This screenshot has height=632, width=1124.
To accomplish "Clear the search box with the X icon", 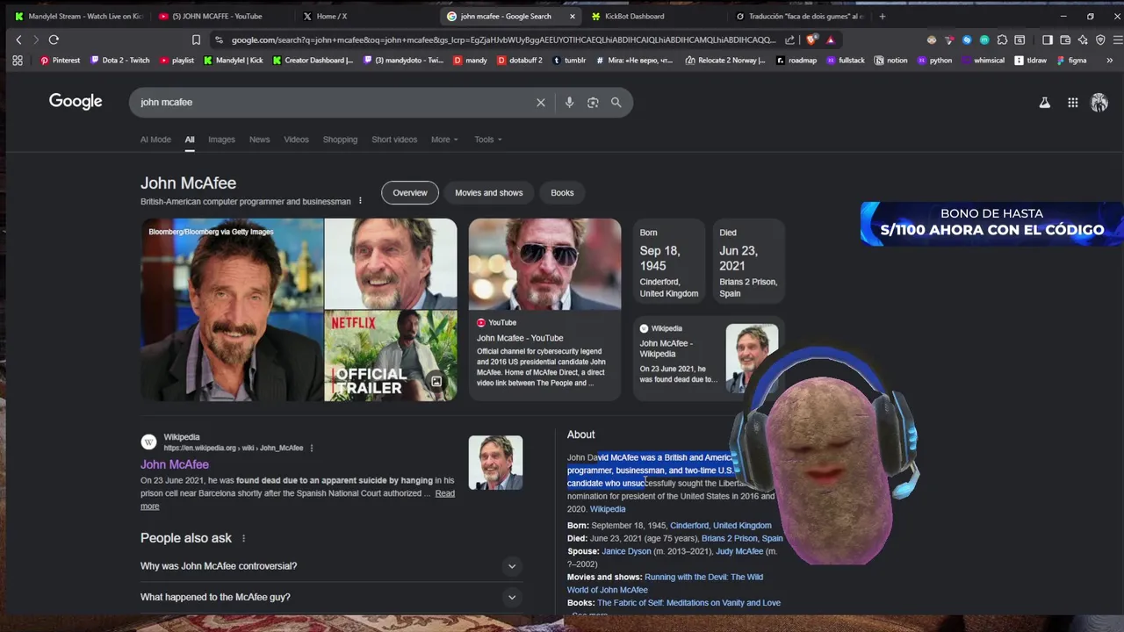I will [541, 103].
